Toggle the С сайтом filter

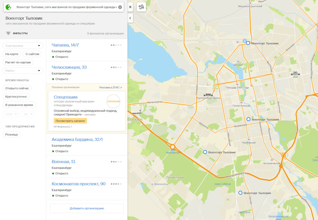tap(32, 54)
